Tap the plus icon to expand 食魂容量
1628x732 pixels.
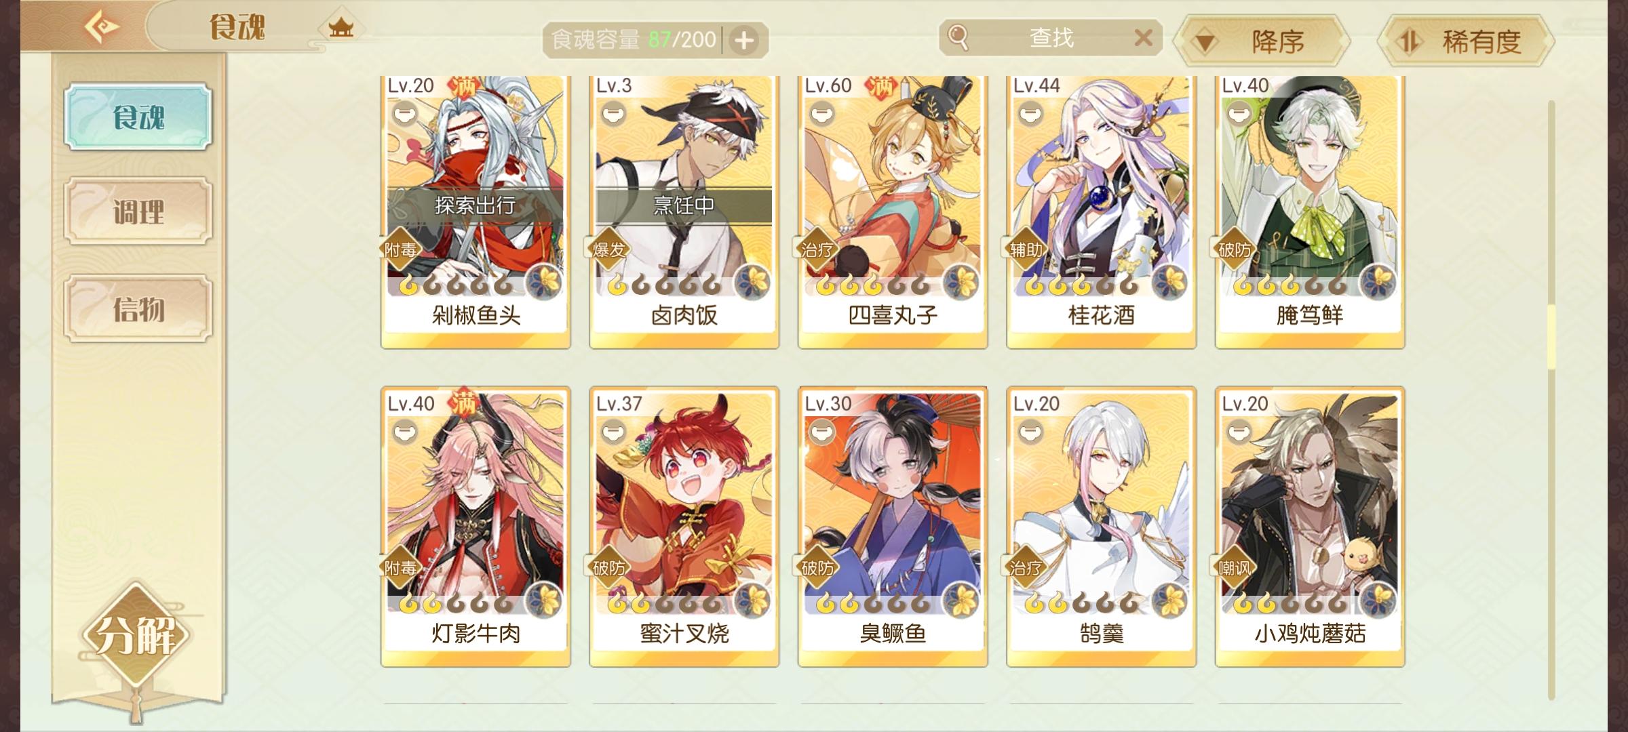tap(744, 40)
